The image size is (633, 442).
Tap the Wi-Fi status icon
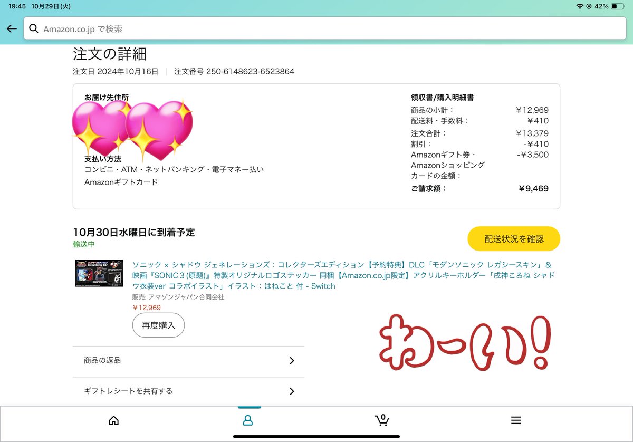pyautogui.click(x=580, y=6)
